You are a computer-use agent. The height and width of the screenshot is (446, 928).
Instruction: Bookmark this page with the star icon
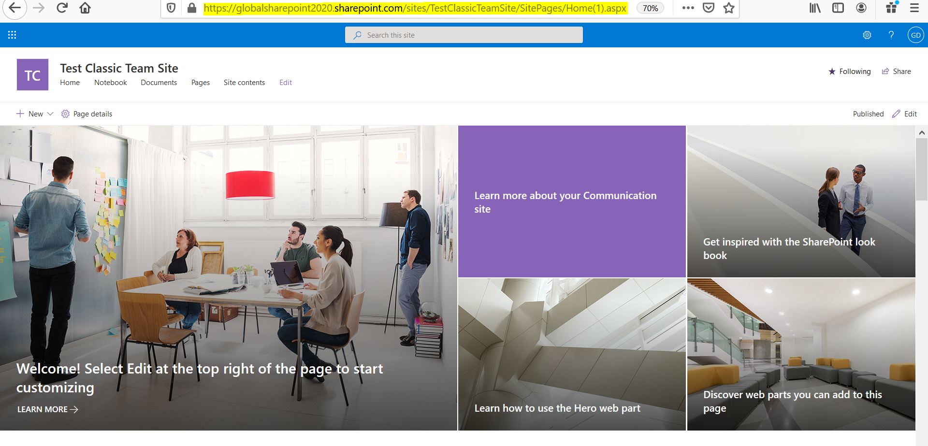[x=729, y=8]
